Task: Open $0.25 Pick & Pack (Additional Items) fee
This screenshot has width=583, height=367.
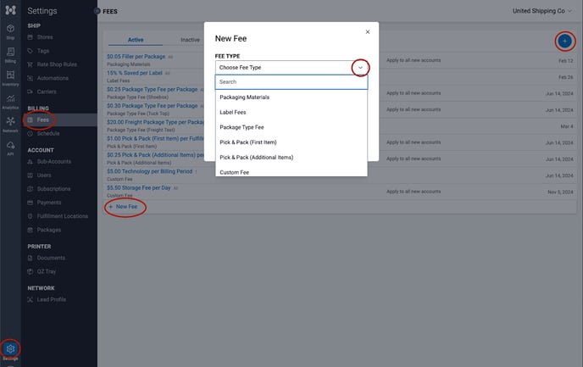Action: click(155, 155)
